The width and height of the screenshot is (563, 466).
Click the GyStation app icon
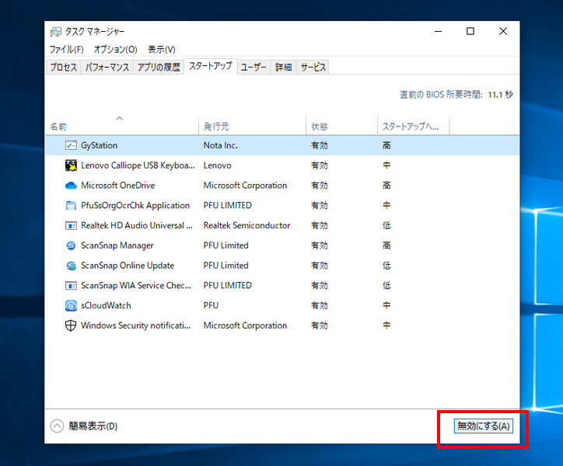pos(71,145)
